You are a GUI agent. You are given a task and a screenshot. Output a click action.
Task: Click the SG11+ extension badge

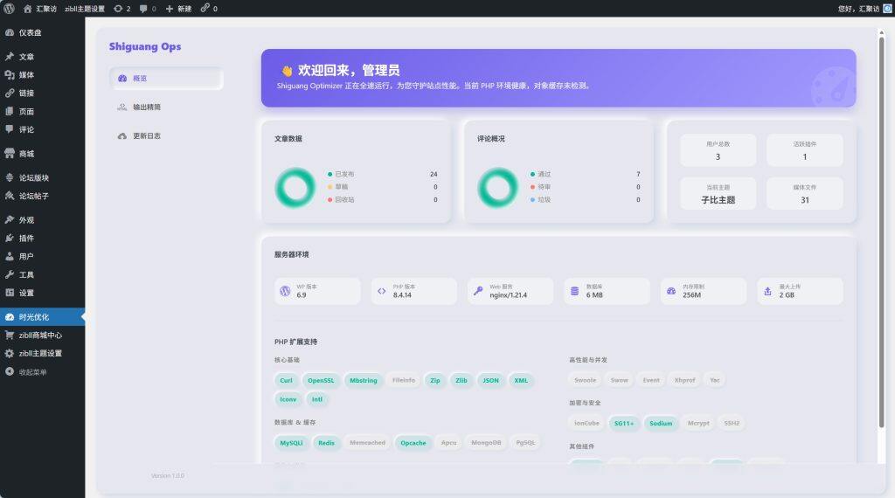point(624,423)
